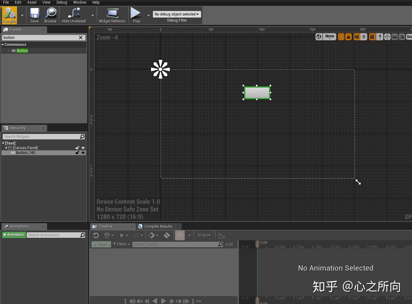Image resolution: width=412 pixels, height=304 pixels.
Task: Open the Widget Reflector
Action: coord(112,15)
